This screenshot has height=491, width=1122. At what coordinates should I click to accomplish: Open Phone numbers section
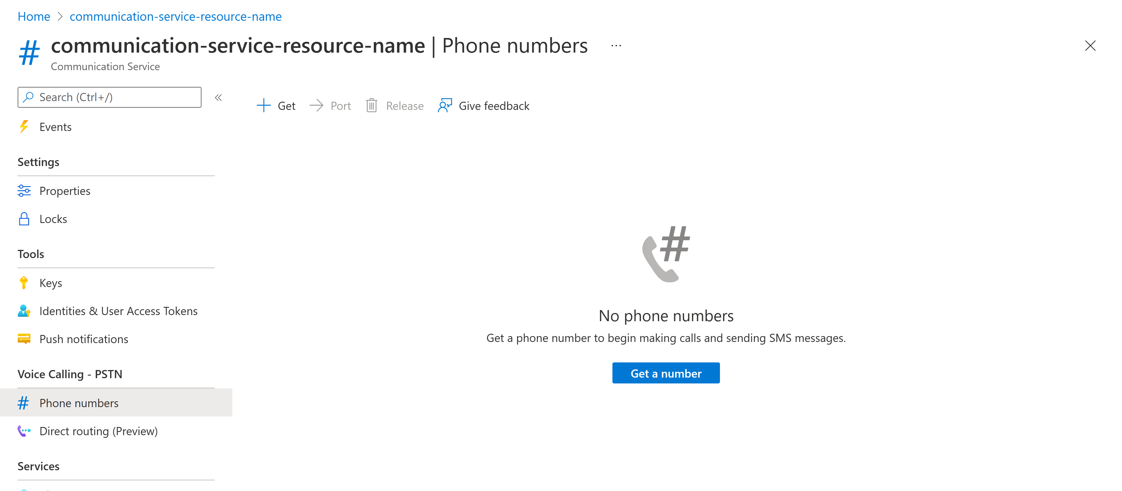tap(79, 402)
